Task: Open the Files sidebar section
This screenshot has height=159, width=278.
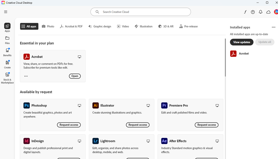Action: pyautogui.click(x=7, y=40)
